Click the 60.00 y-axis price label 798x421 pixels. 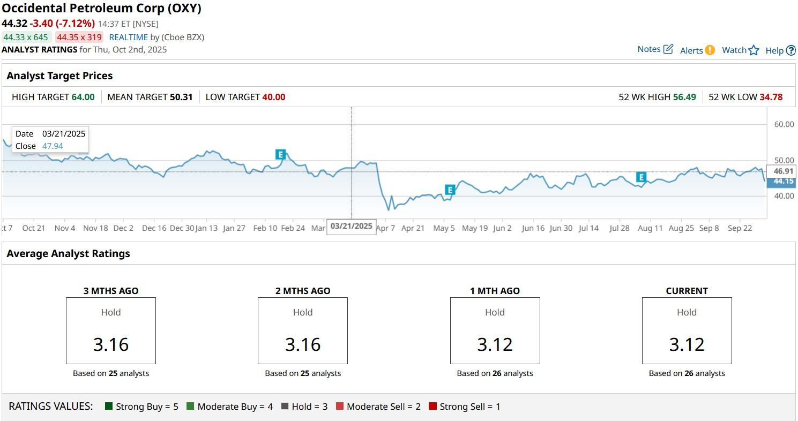(x=784, y=124)
